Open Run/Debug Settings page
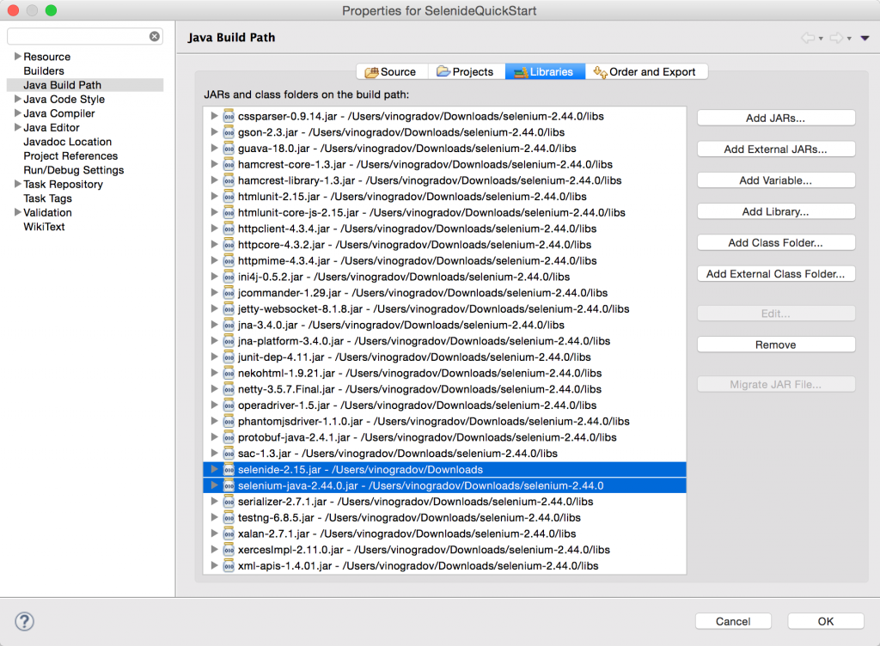Image resolution: width=880 pixels, height=646 pixels. (x=74, y=170)
